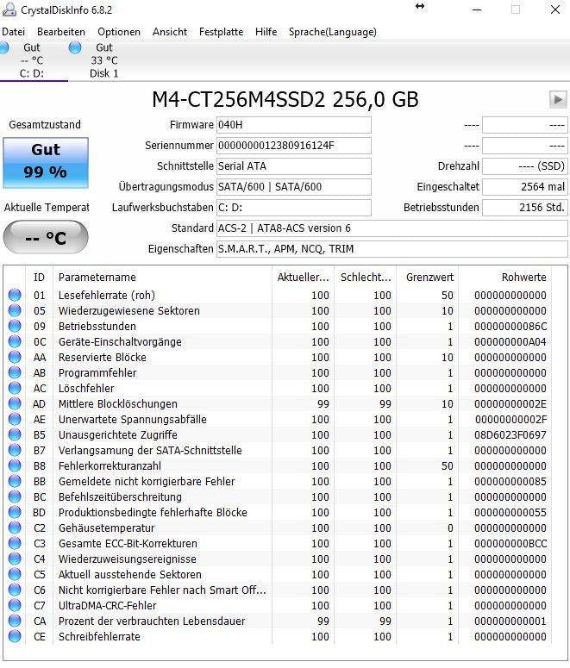Click status orb of Produktionsbedingte fehlerhafte Blöcke
The width and height of the screenshot is (570, 668).
pyautogui.click(x=15, y=512)
